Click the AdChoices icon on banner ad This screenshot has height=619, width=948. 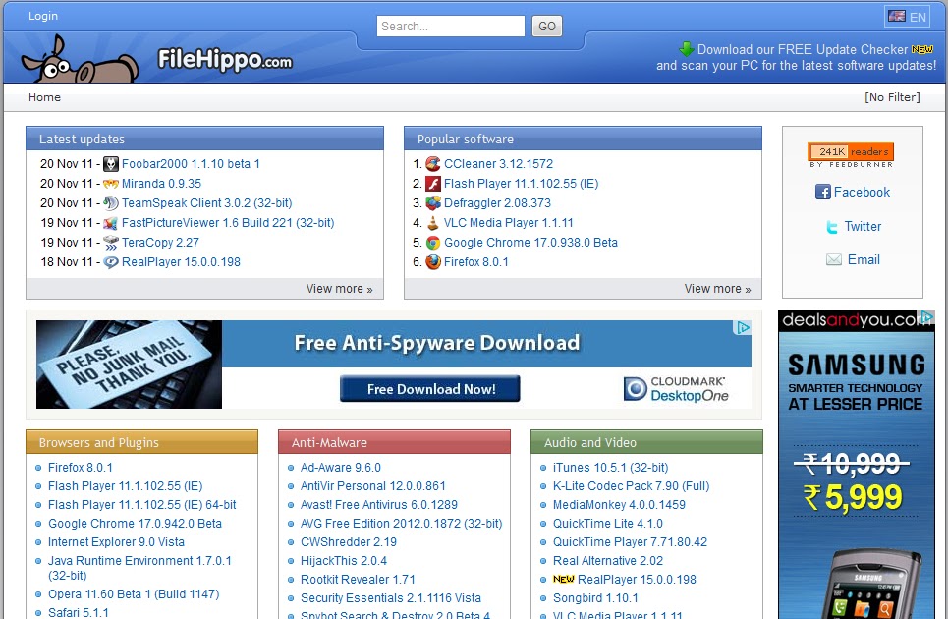click(743, 327)
